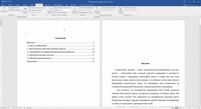The width and height of the screenshot is (201, 109).
Task: Select Print Layout view icon
Action: 177,108
